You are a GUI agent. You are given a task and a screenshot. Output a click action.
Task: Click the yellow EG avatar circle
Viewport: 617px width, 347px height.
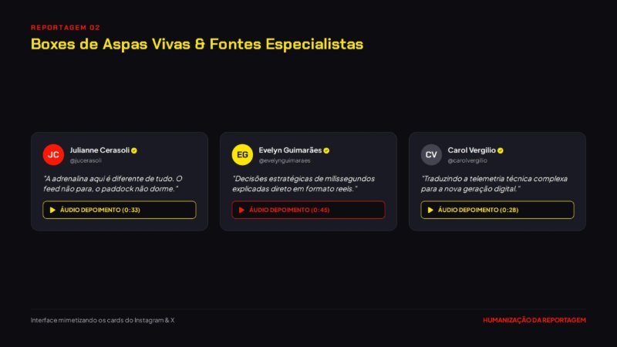click(x=242, y=155)
